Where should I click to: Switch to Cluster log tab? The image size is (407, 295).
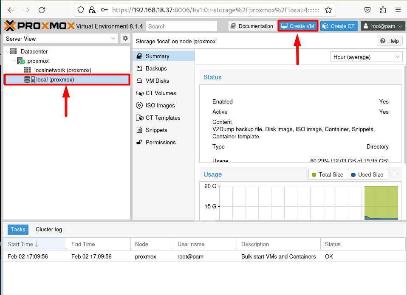click(x=49, y=229)
